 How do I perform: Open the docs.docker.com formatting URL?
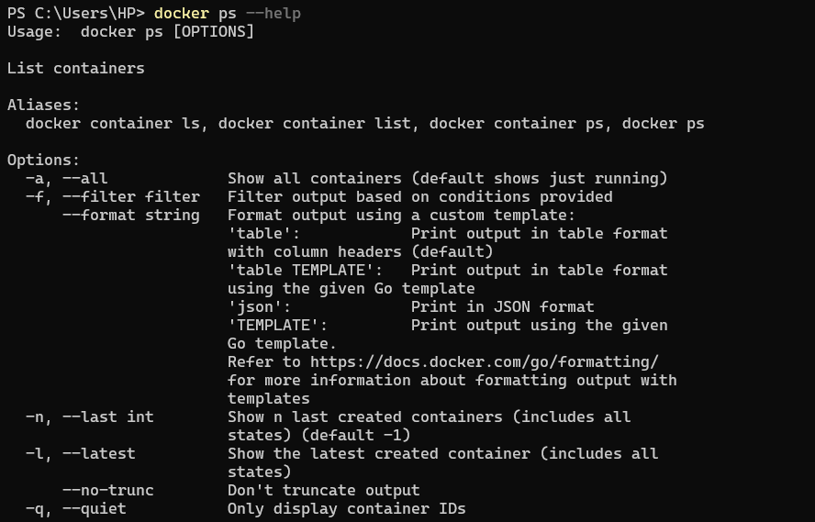tap(484, 361)
